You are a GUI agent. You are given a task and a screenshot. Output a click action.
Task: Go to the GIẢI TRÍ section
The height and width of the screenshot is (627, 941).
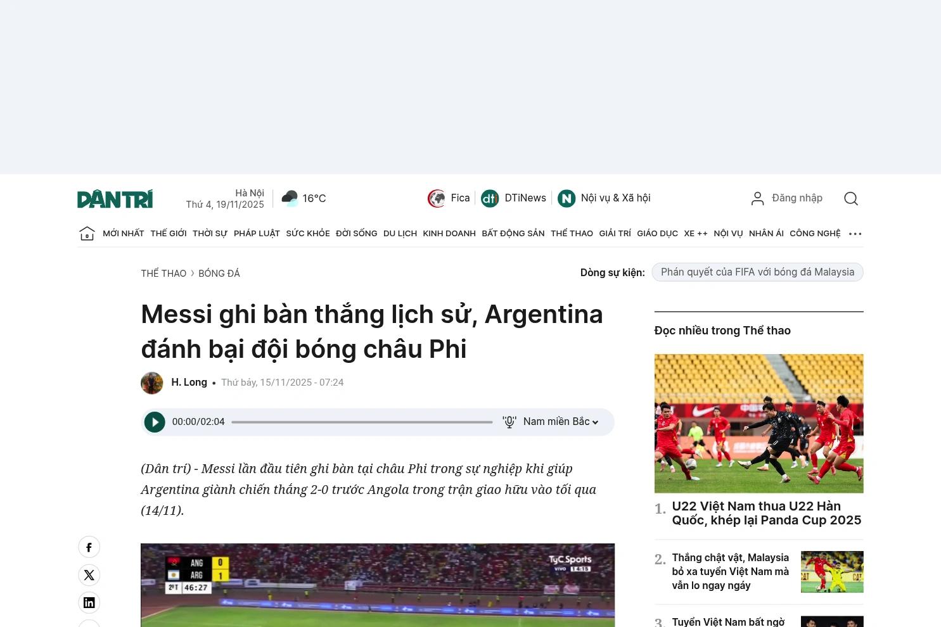(615, 234)
